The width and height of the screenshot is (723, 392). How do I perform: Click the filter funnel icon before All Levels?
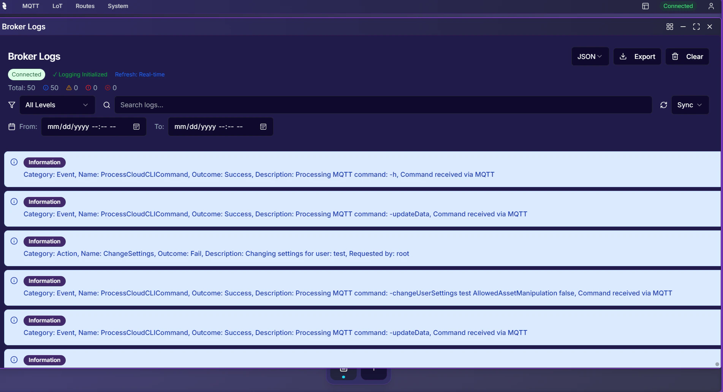point(12,105)
